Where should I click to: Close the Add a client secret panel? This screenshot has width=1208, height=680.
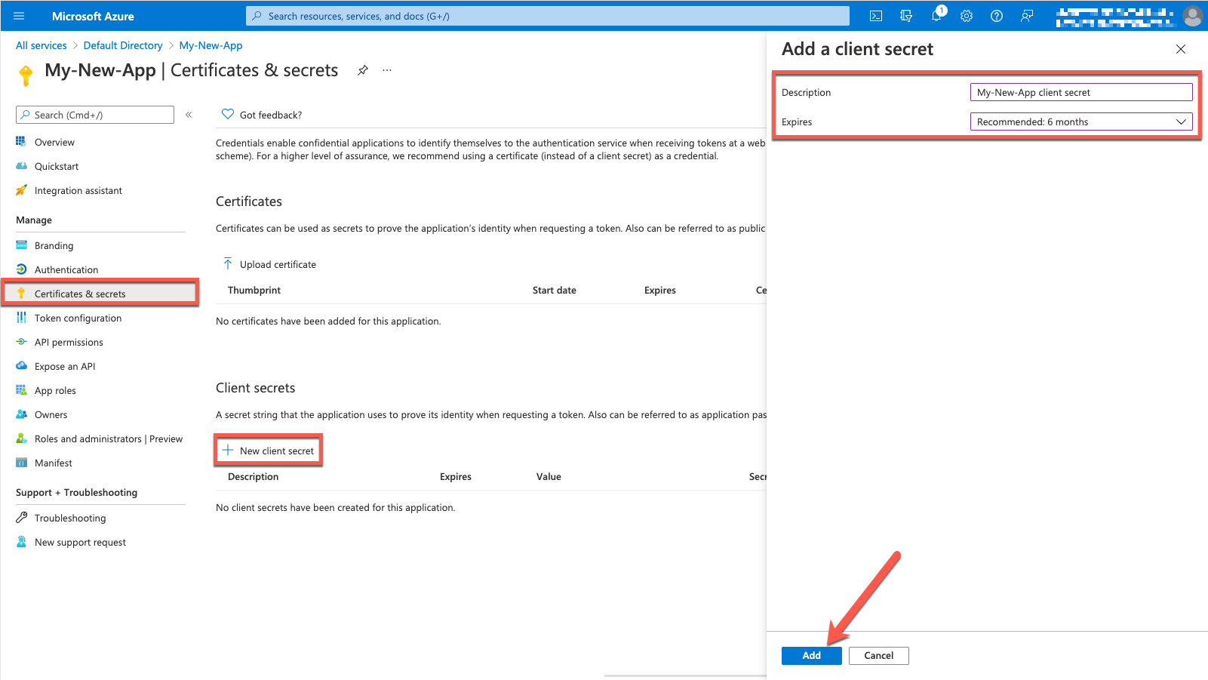pyautogui.click(x=1181, y=49)
